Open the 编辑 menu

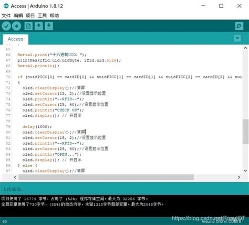tap(18, 16)
